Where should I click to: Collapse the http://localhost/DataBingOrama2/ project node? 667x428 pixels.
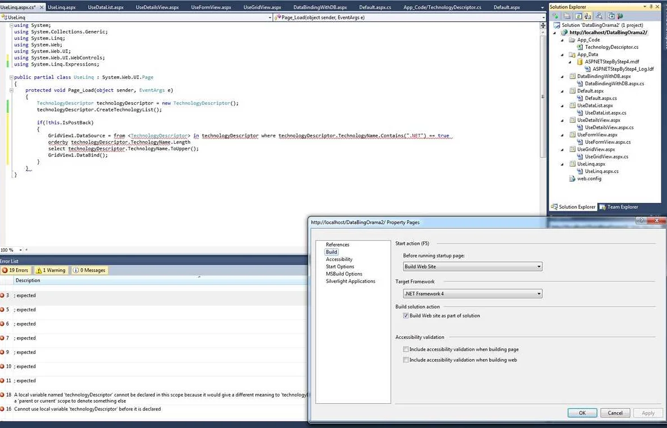pyautogui.click(x=555, y=33)
